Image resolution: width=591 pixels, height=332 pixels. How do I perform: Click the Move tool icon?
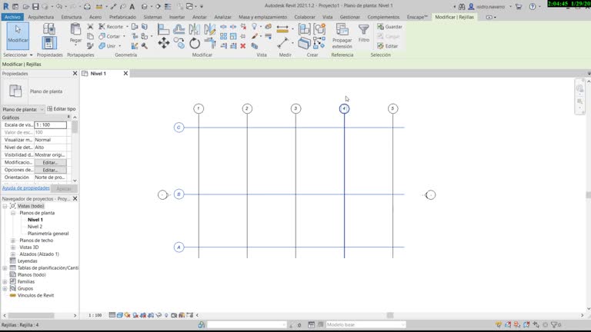click(x=164, y=43)
